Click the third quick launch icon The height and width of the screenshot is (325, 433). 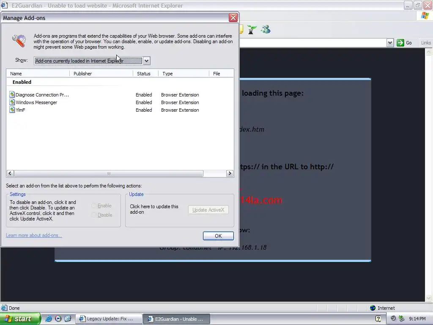(x=68, y=319)
